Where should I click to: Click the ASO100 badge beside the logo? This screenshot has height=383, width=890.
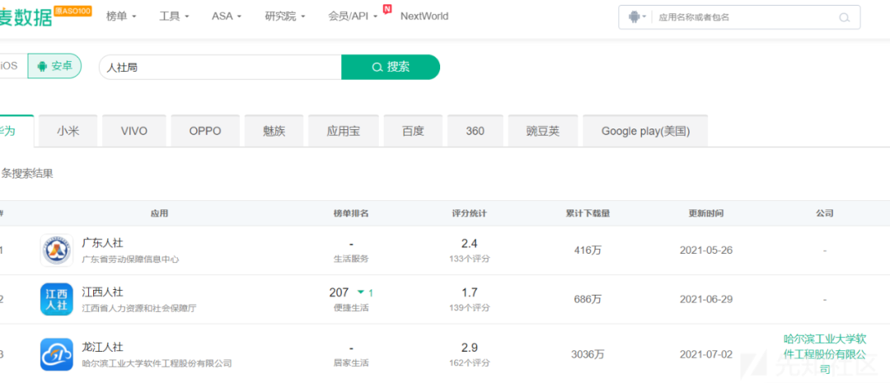click(x=73, y=10)
